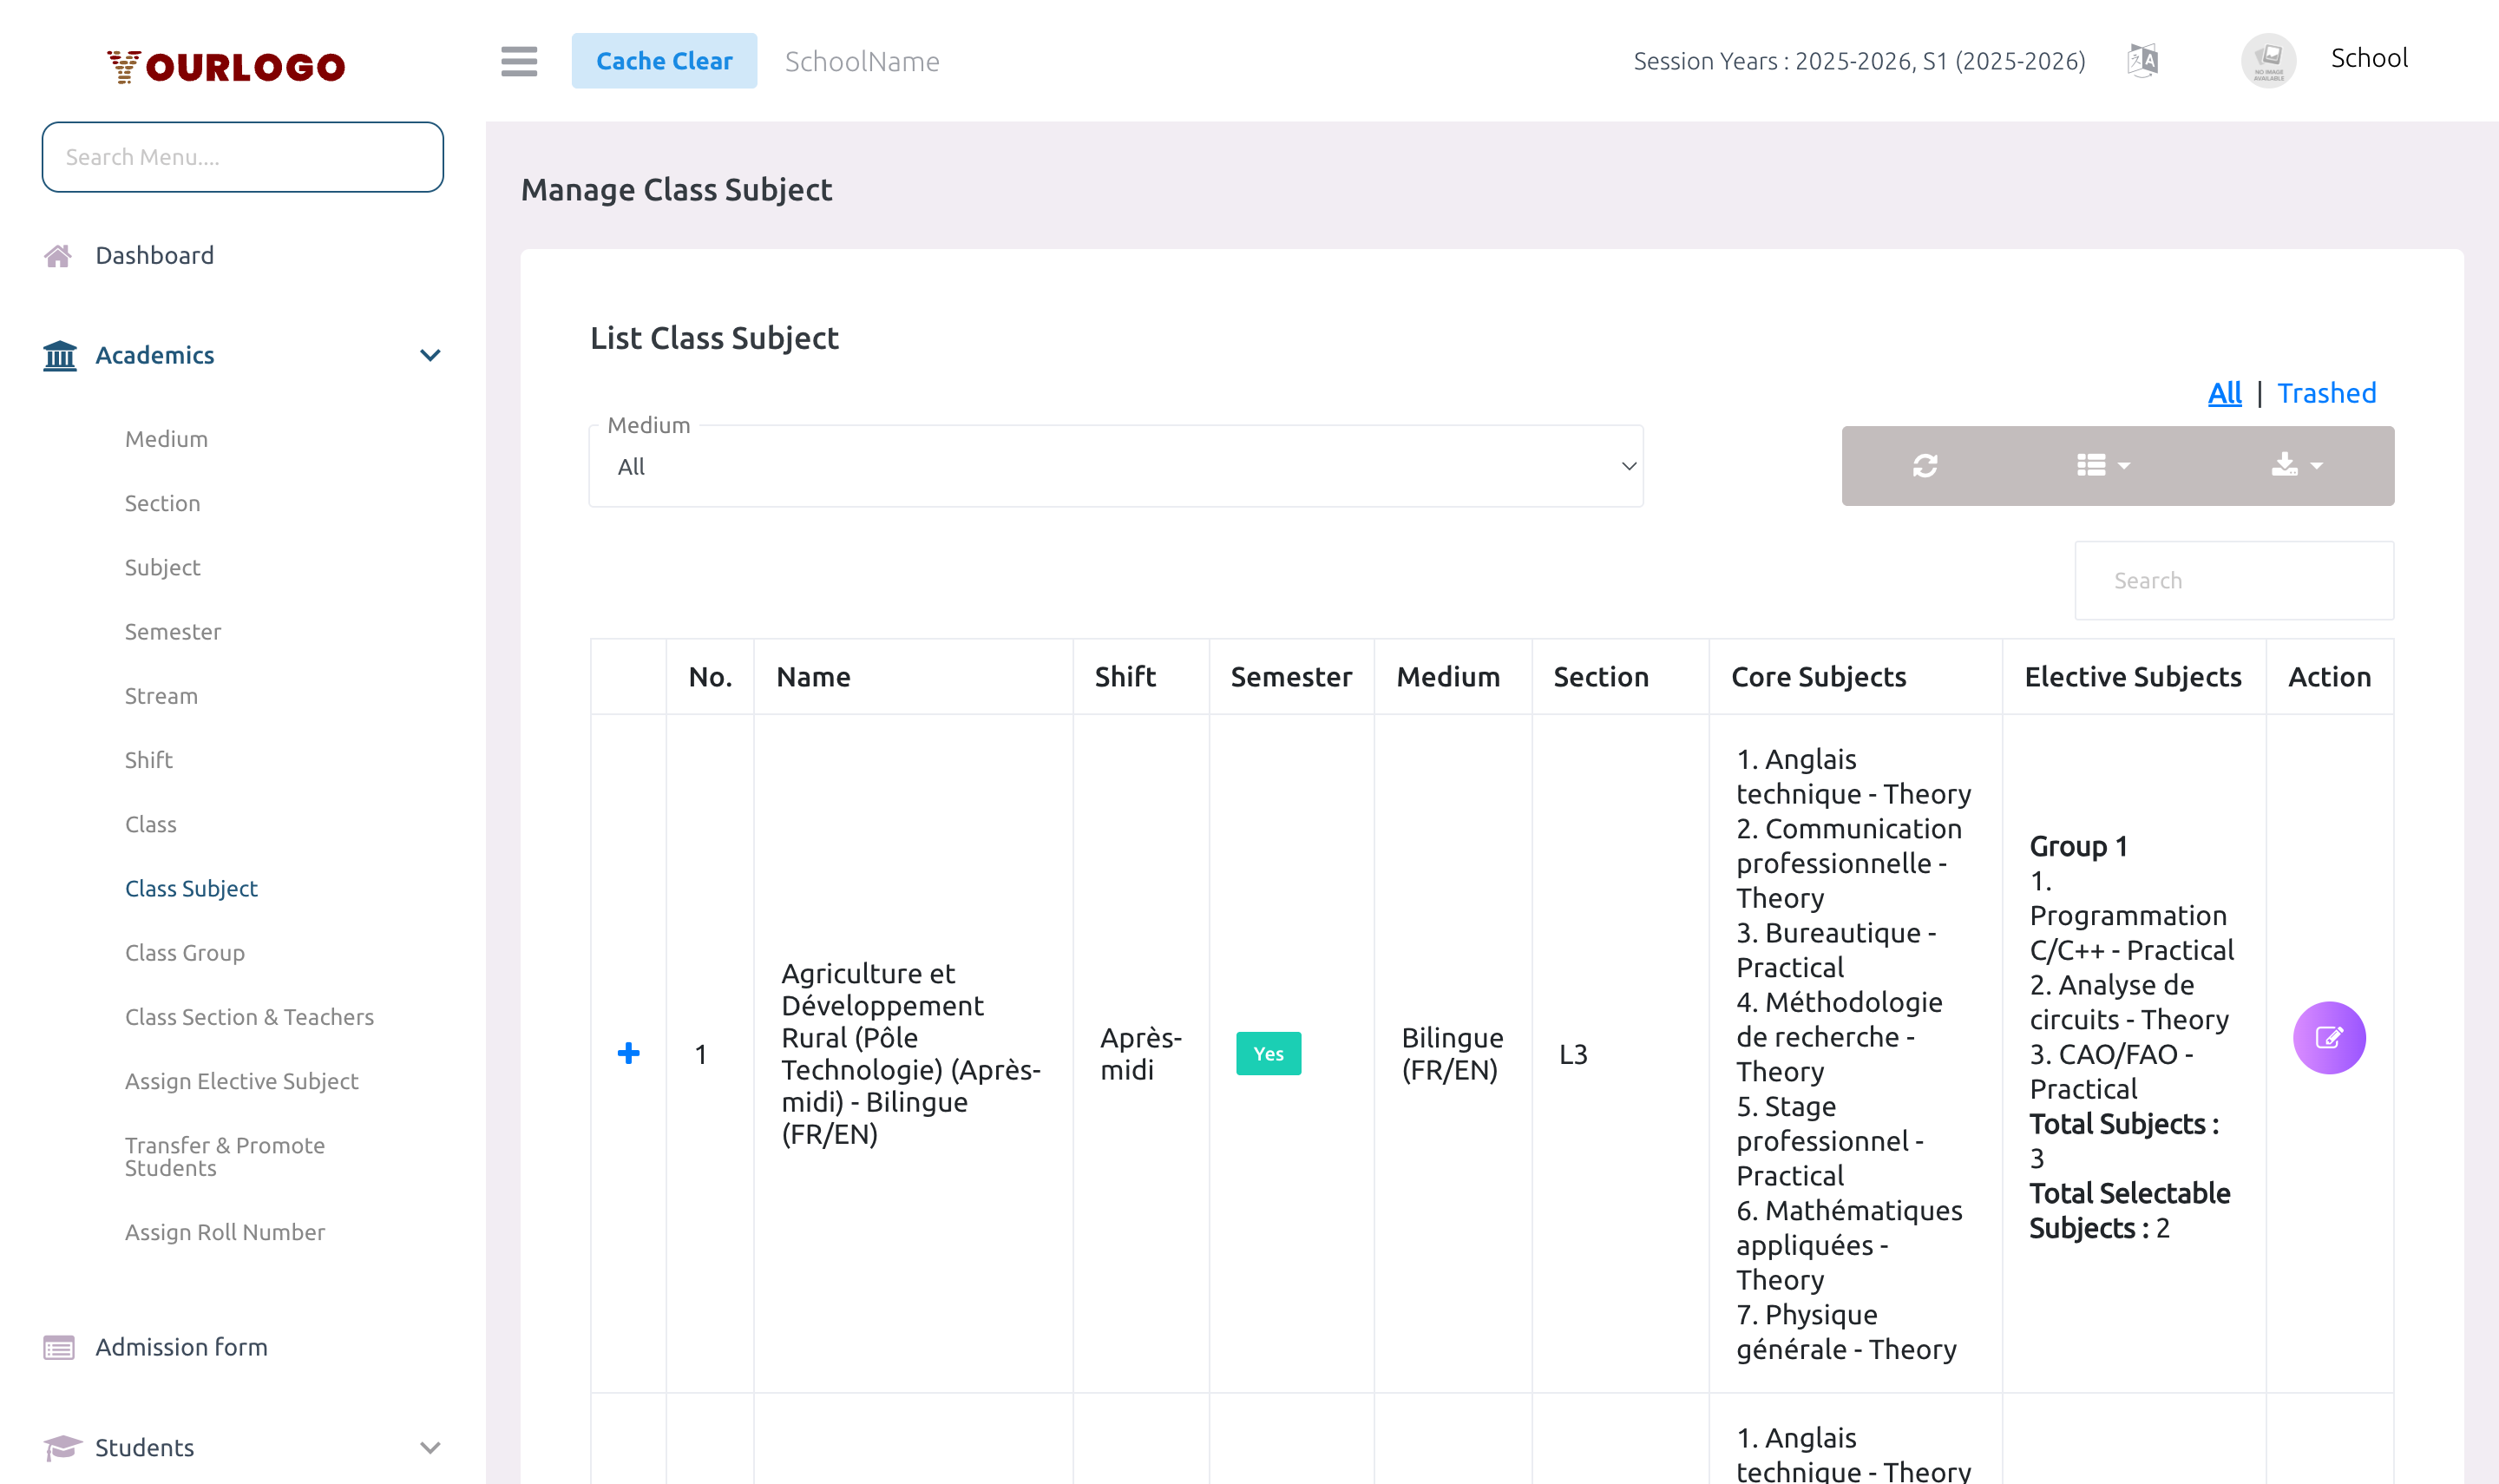Expand row 1 details plus icon
Image resolution: width=2499 pixels, height=1484 pixels.
629,1053
